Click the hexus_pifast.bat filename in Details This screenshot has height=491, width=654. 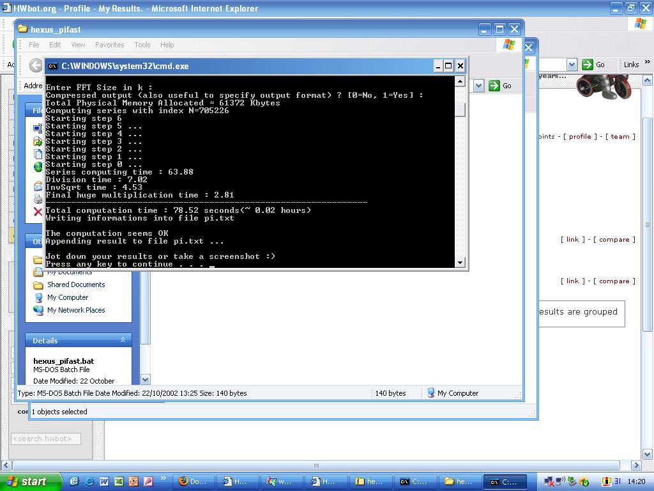(63, 361)
